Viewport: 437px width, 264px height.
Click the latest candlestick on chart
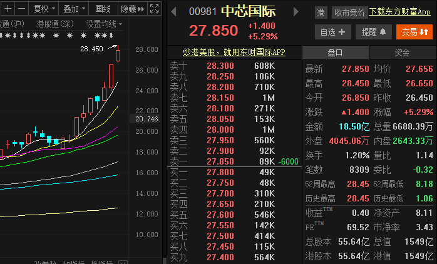click(x=118, y=54)
